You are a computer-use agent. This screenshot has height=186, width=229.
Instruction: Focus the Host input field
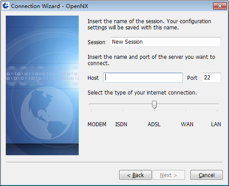(143, 78)
